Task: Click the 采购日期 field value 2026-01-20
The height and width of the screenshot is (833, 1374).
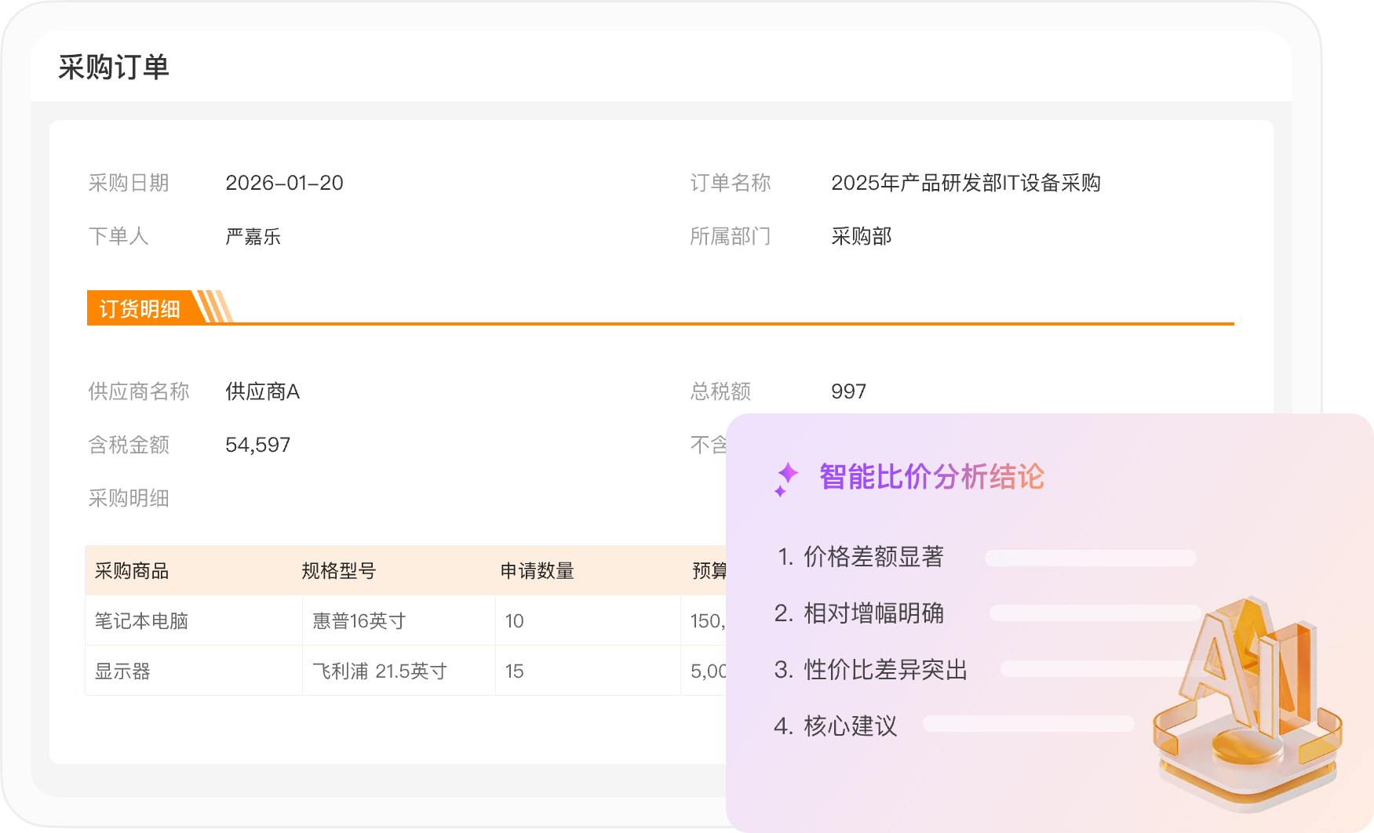Action: point(284,183)
